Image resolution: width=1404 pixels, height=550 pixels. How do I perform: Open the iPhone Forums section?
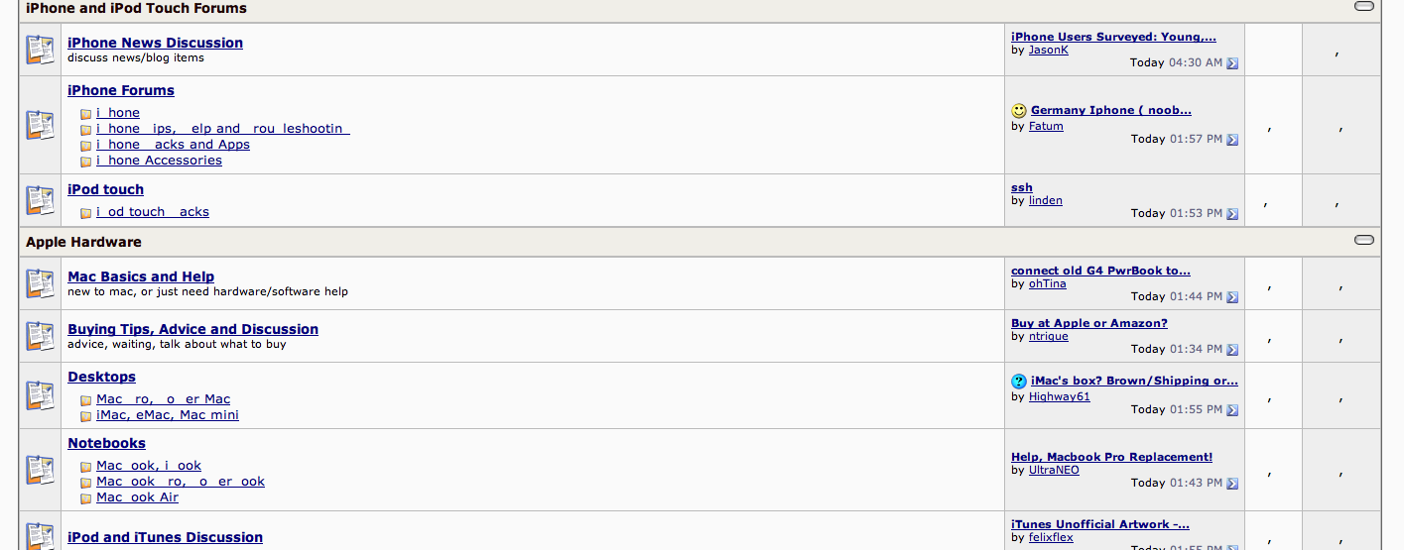pos(121,90)
